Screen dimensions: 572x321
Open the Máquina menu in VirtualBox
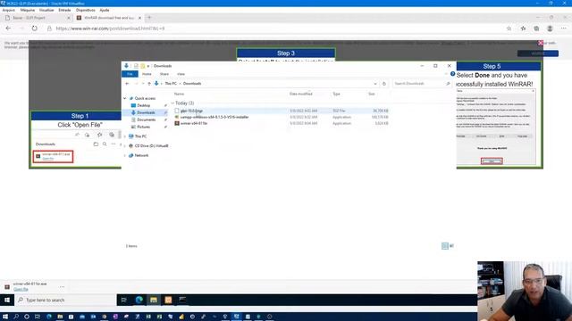click(x=28, y=10)
